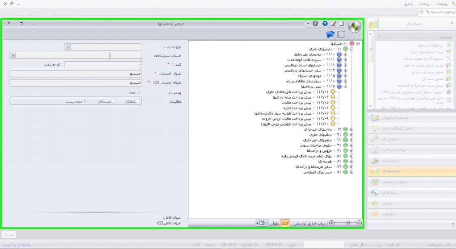Click blue circle icon of ۱۱۱۰ موجودي نقد وبانك

pos(339,54)
